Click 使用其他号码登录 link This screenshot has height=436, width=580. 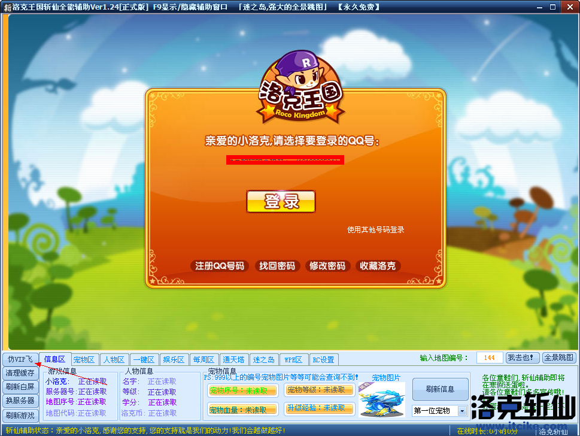(x=375, y=230)
